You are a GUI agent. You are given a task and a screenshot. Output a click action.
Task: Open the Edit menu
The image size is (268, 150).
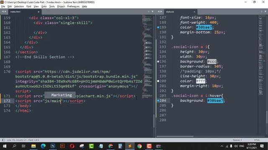(x=10, y=7)
